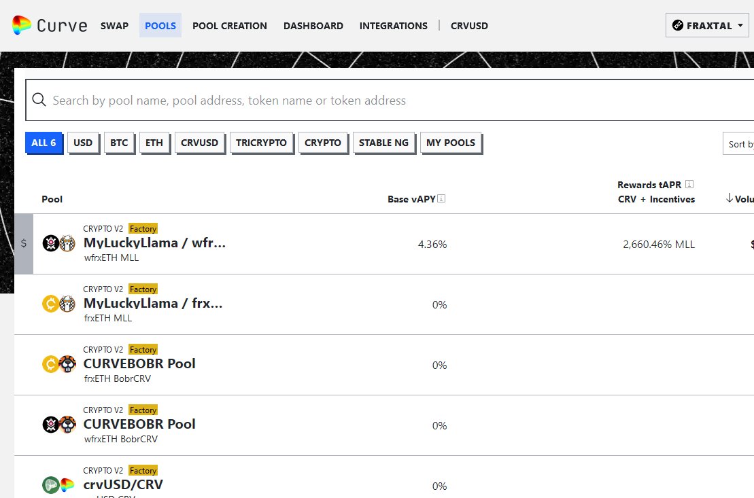Enable the BTC pool filter
The height and width of the screenshot is (498, 754).
(119, 143)
